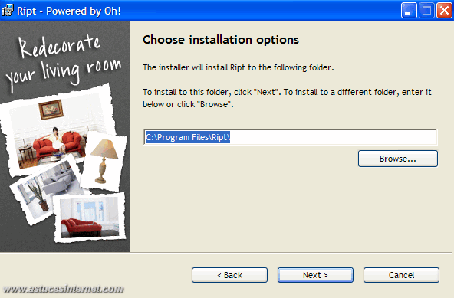Go back with the < Back button

pyautogui.click(x=229, y=275)
